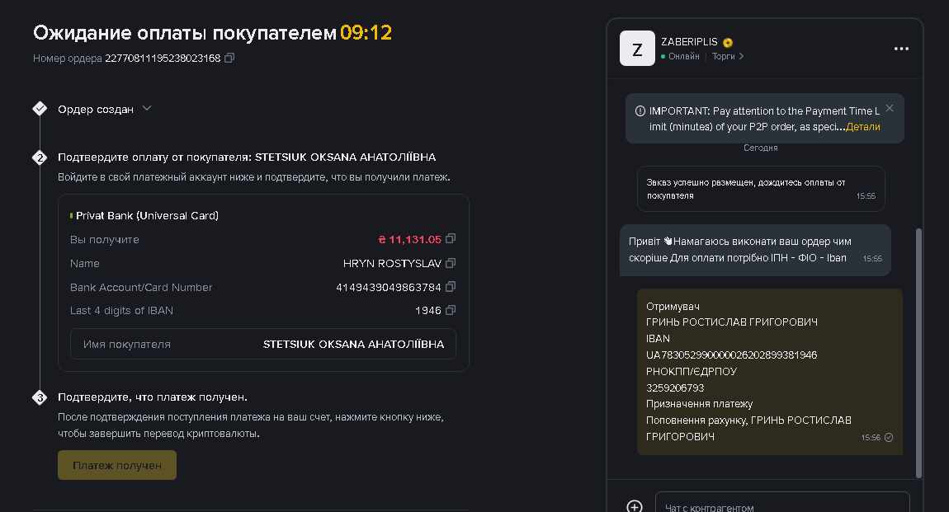Expand the Ордер создан step
The width and height of the screenshot is (949, 512).
146,109
